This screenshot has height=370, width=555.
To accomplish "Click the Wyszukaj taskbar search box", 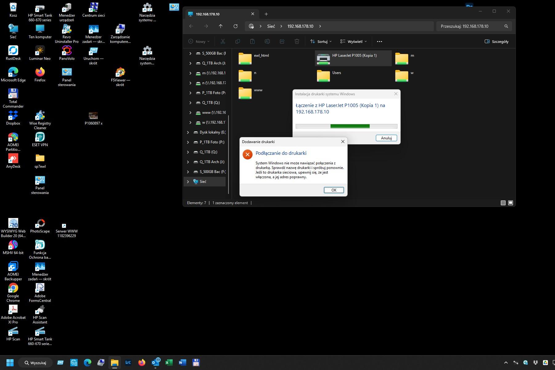I will [x=35, y=363].
